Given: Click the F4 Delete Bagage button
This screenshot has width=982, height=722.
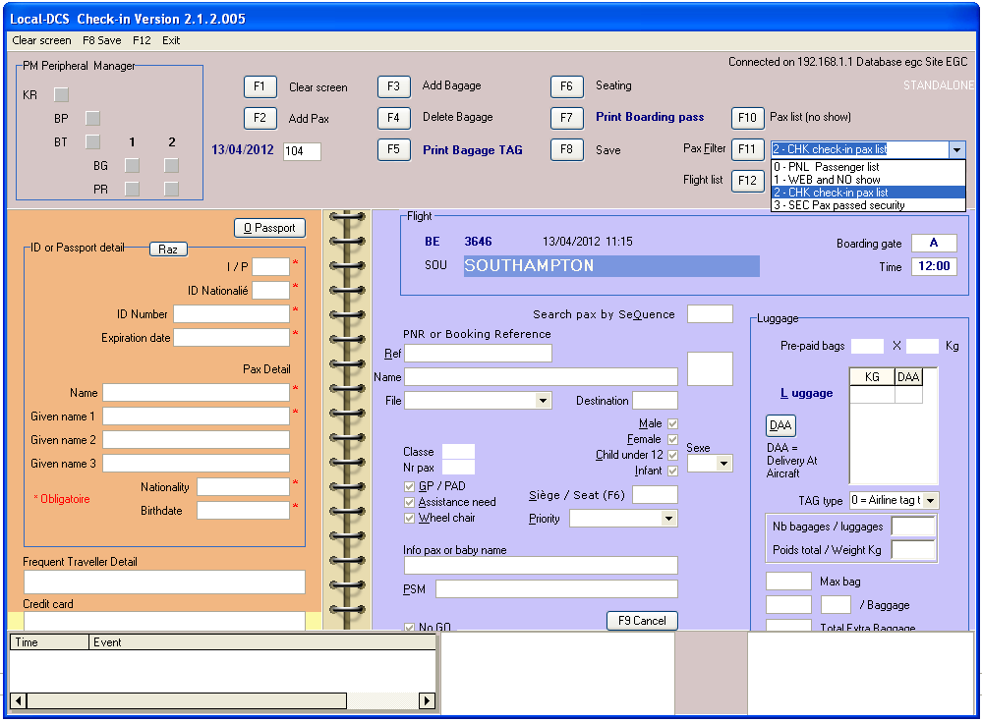Looking at the screenshot, I should (x=393, y=118).
